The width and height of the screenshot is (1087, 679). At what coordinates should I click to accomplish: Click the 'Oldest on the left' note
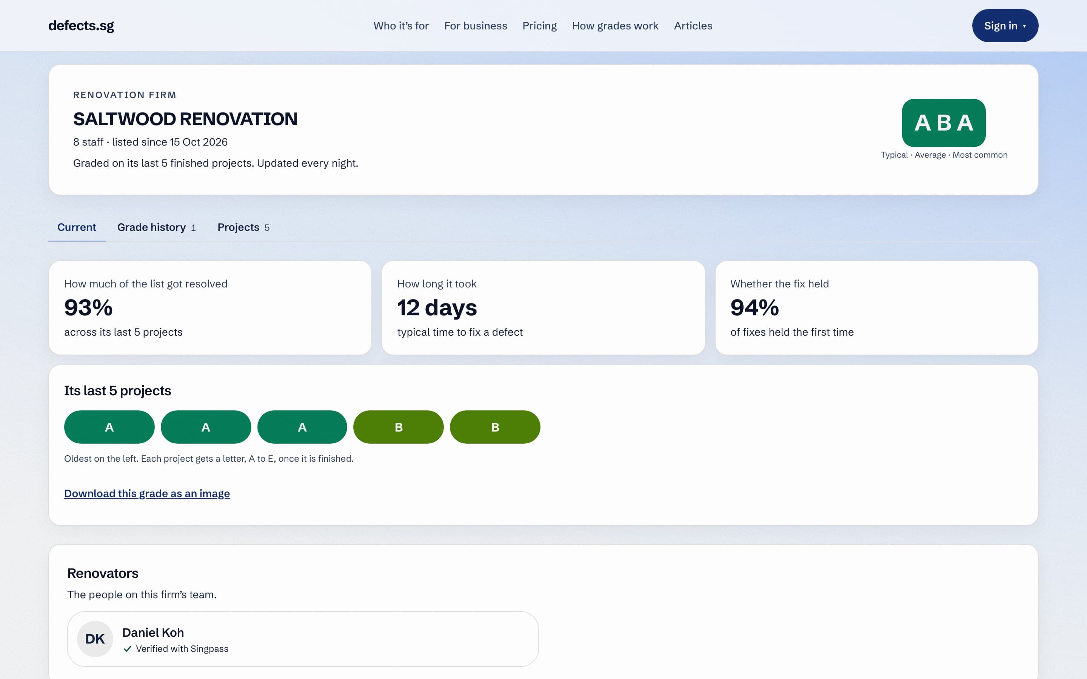pos(209,458)
